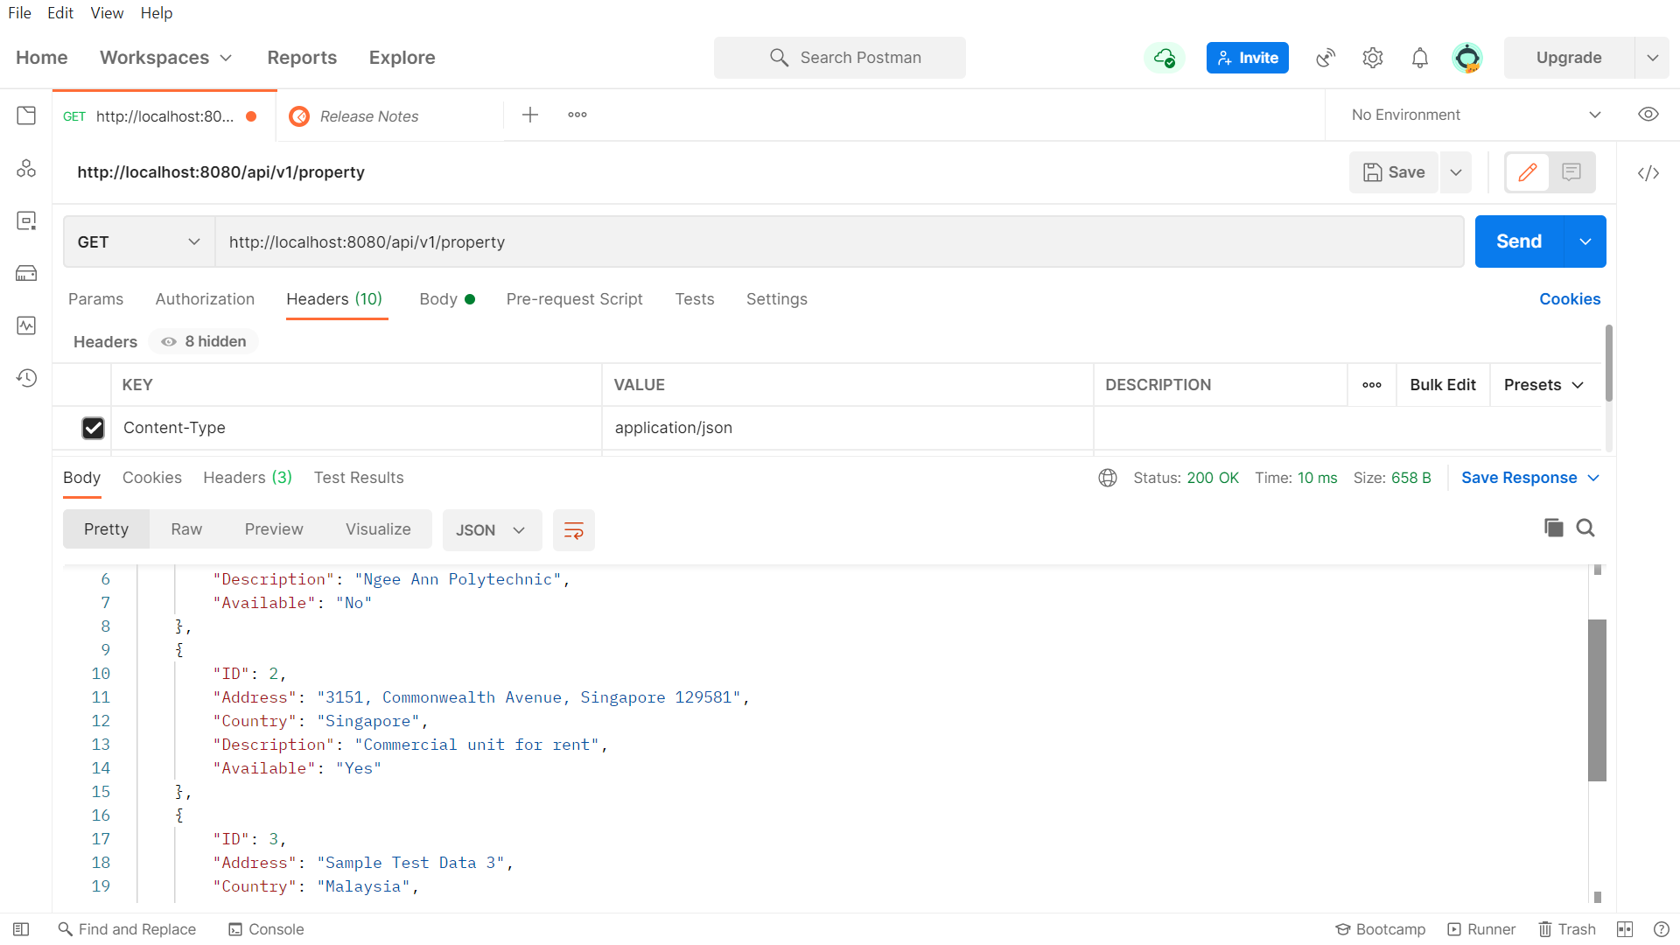The height and width of the screenshot is (945, 1680).
Task: Add a new request tab with plus icon
Action: pos(530,115)
